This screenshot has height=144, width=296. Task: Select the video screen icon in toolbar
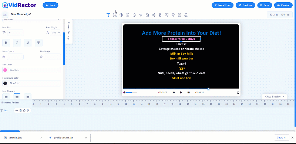click(x=167, y=15)
